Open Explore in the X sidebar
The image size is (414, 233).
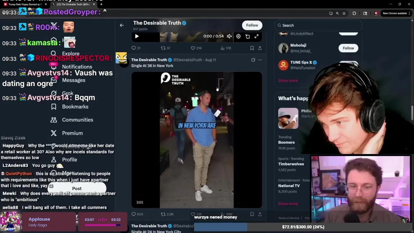71,54
